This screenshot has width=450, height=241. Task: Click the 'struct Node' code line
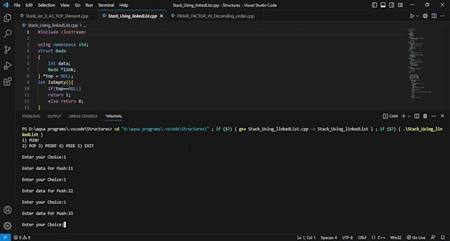pos(52,51)
